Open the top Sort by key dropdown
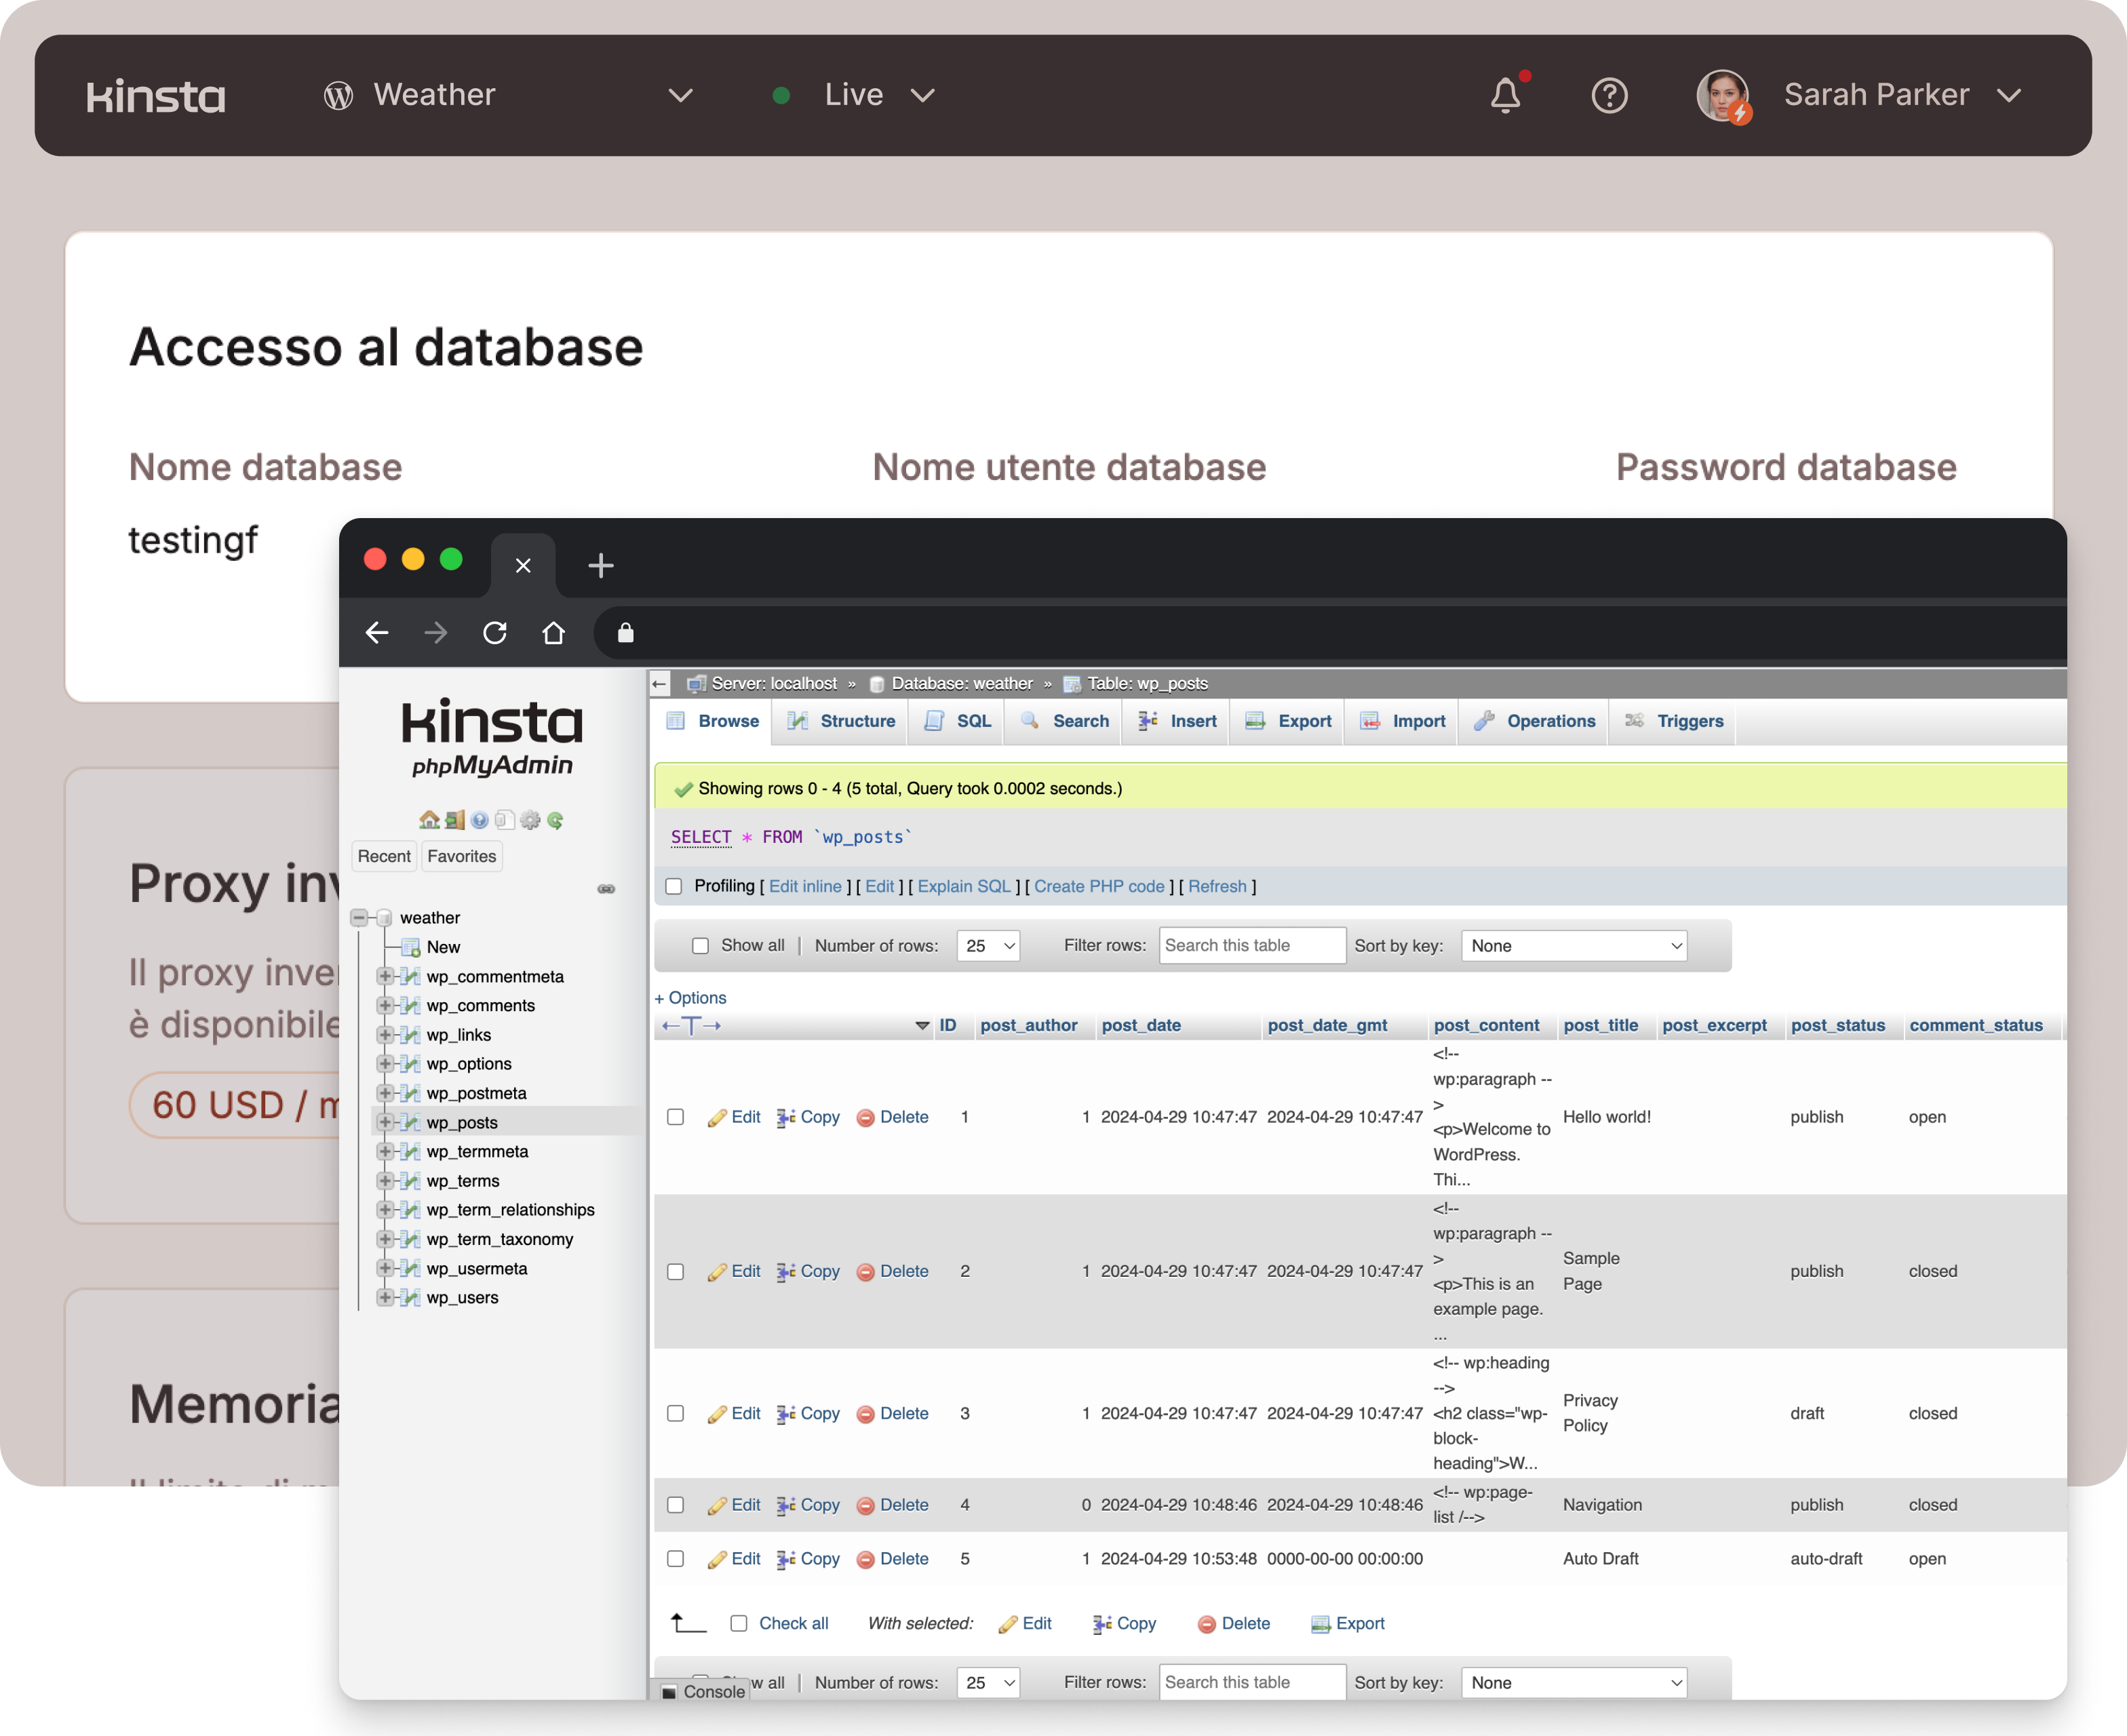The width and height of the screenshot is (2127, 1736). tap(1573, 946)
